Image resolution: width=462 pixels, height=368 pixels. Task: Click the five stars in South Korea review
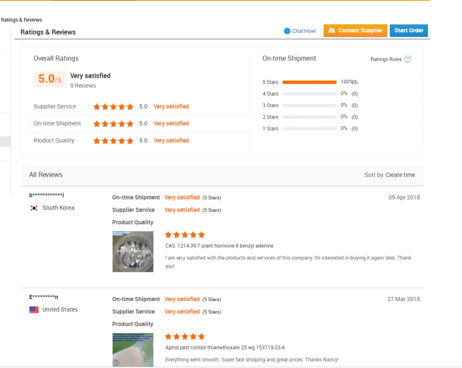185,235
